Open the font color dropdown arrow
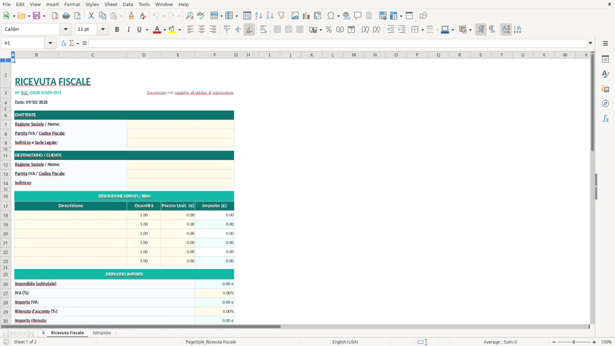The width and height of the screenshot is (615, 346). [163, 30]
